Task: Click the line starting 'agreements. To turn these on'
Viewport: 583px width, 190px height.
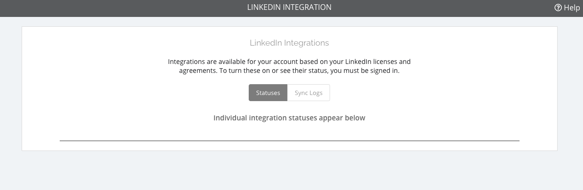Action: click(289, 71)
